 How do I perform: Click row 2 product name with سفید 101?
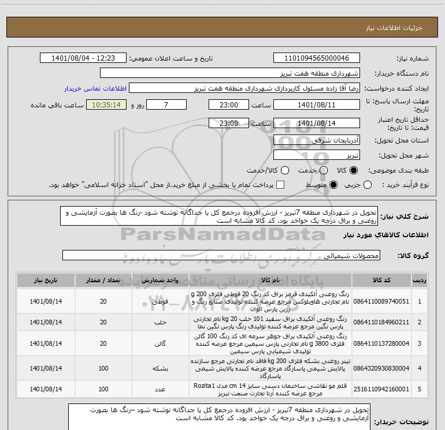[270, 323]
